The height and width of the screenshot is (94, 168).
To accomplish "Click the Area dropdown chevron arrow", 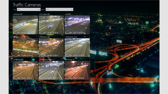I will pos(72,9).
